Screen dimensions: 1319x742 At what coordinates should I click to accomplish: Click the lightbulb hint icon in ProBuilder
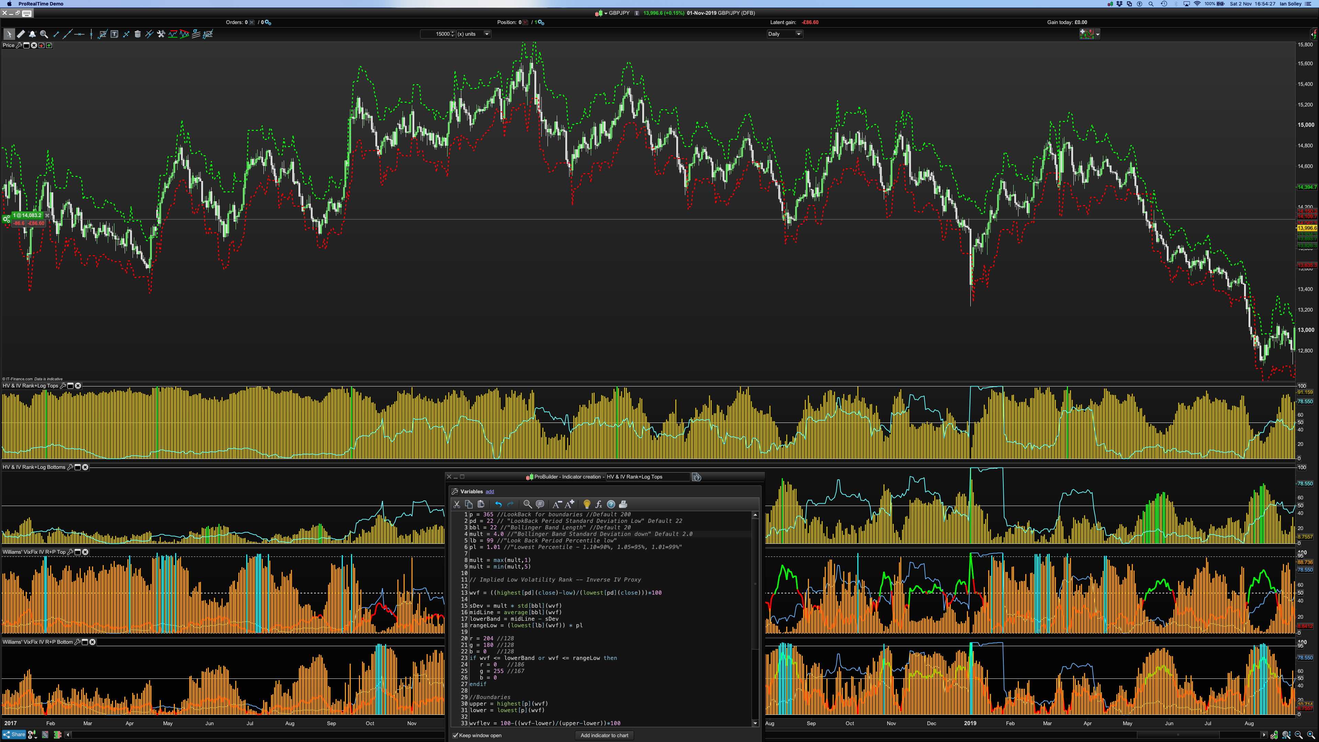pyautogui.click(x=587, y=504)
